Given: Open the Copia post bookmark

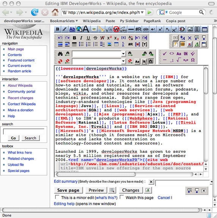Looking at the screenshot, I should pos(176,21).
